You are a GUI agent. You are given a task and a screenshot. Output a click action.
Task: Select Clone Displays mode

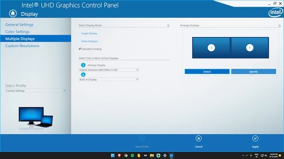click(x=90, y=41)
